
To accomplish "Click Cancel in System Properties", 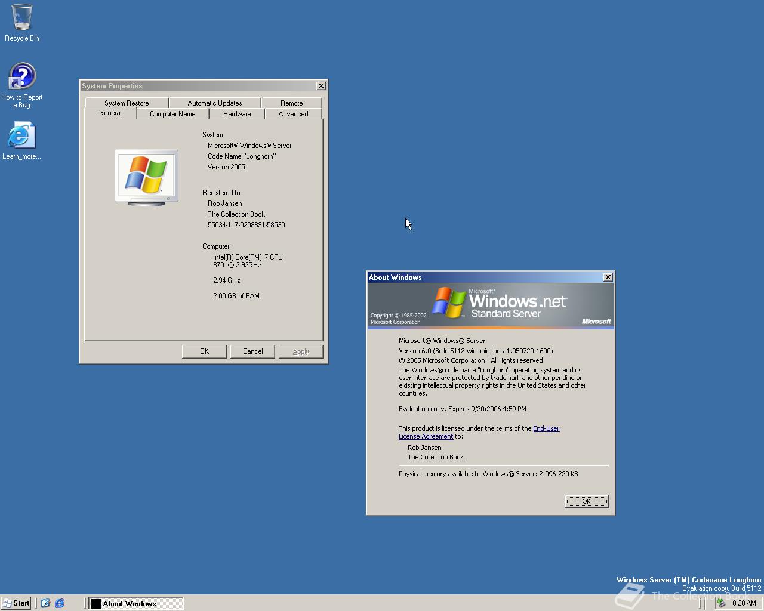I will tap(253, 351).
